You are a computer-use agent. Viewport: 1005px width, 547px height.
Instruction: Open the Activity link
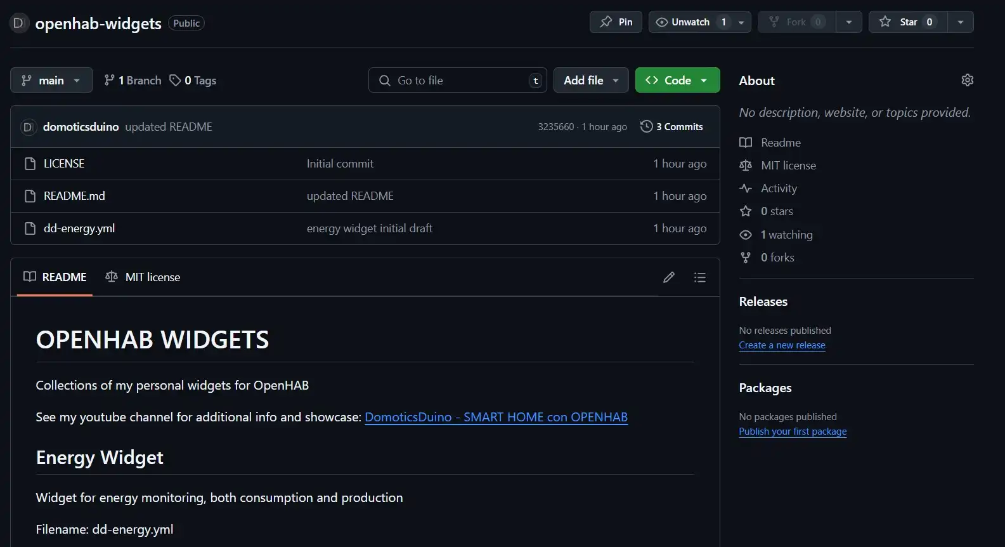(x=779, y=188)
